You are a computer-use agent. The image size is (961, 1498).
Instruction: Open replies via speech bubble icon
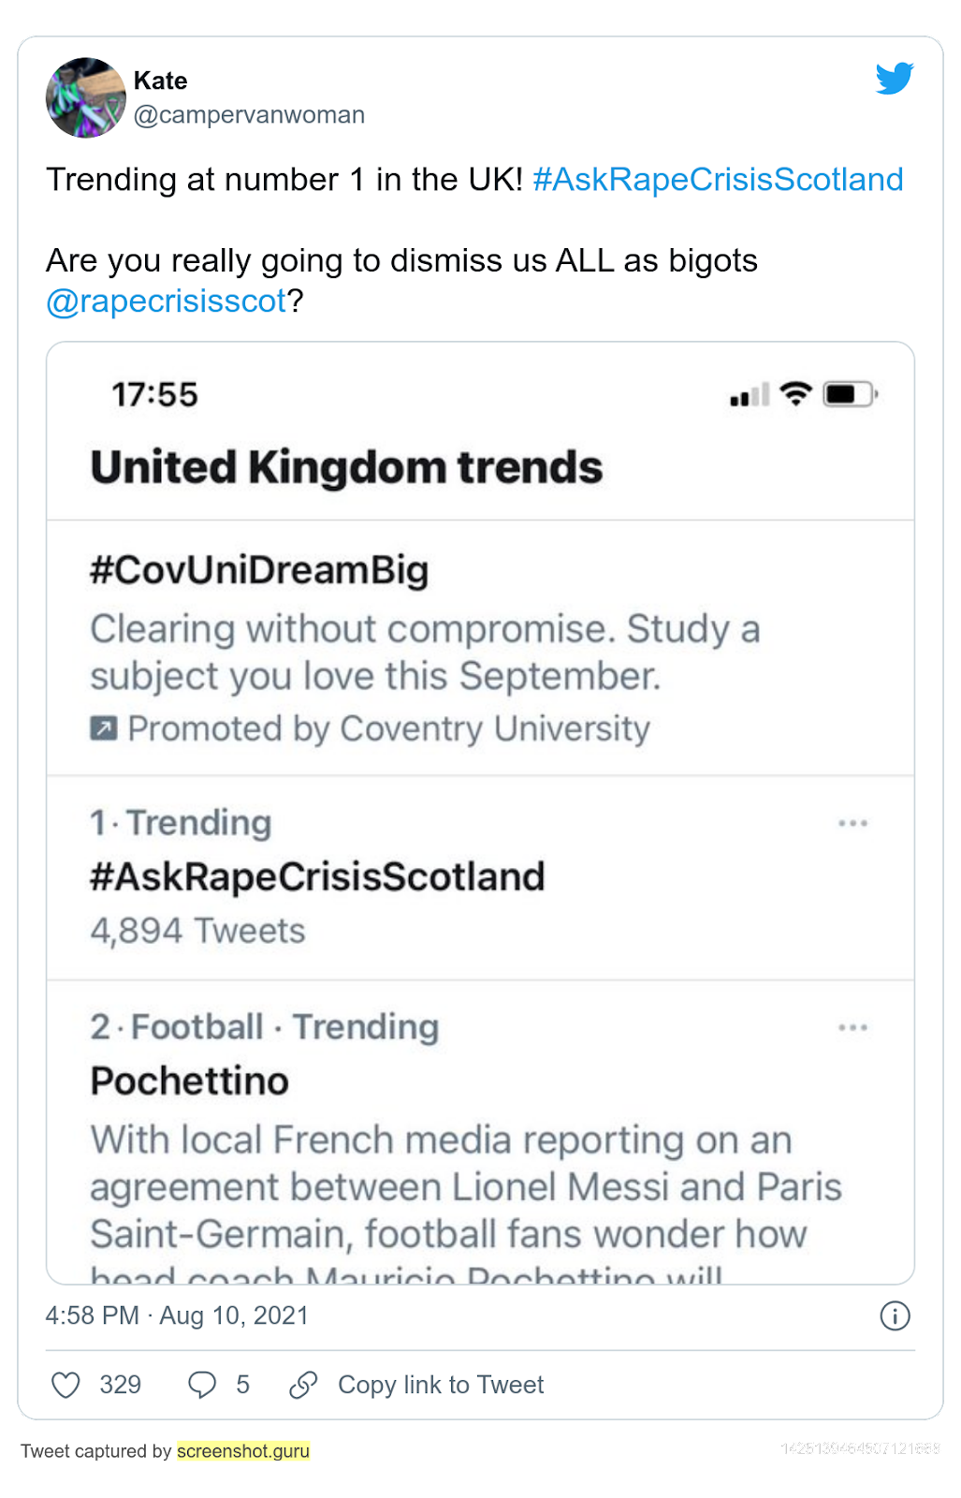click(202, 1385)
